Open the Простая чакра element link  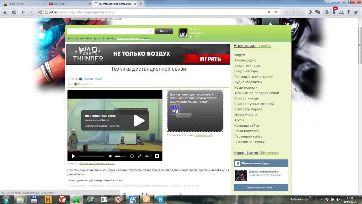pos(92,79)
